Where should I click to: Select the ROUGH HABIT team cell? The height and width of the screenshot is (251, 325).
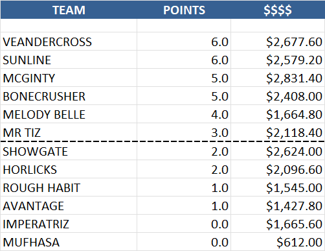click(69, 187)
